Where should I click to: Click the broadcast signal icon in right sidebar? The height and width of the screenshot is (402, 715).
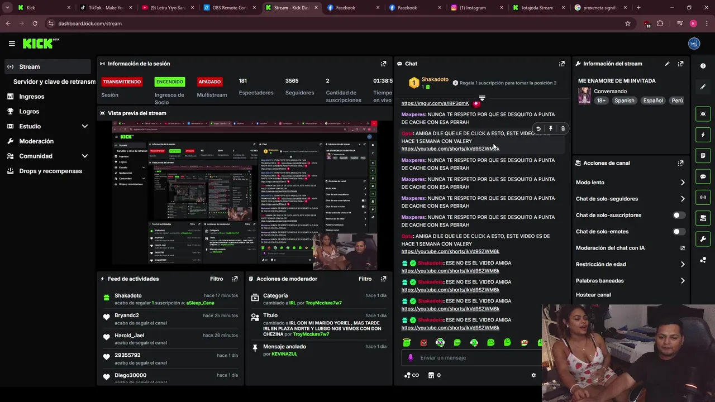703,197
